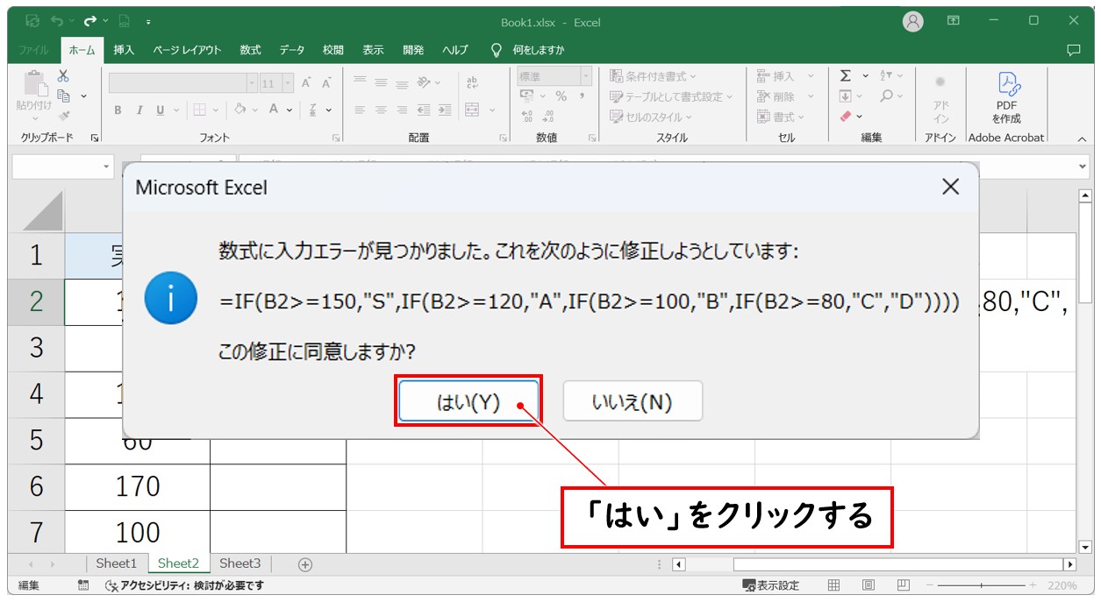Switch to the 数式 ribbon tab
The height and width of the screenshot is (602, 1101).
point(250,50)
